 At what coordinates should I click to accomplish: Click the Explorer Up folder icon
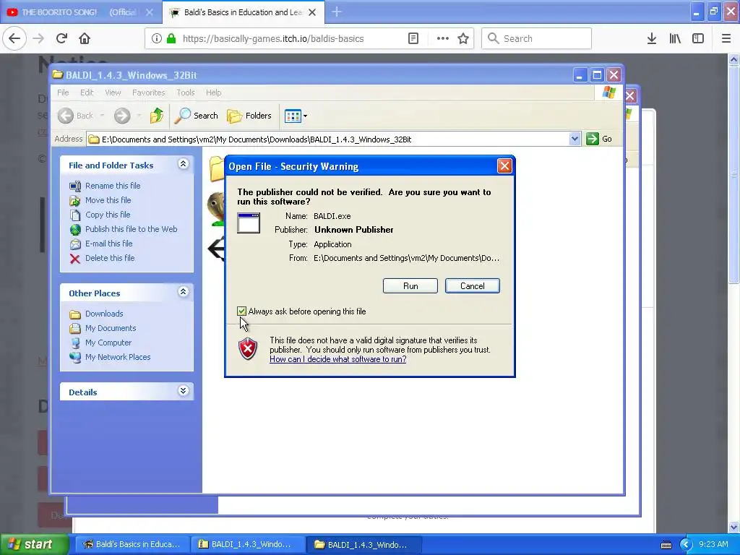(x=157, y=115)
